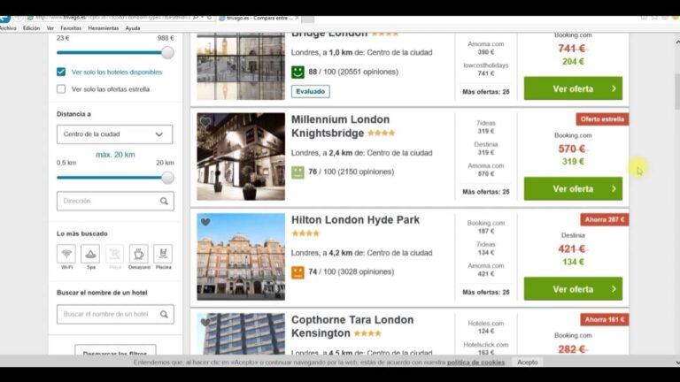Click the Acepto cookies button
The image size is (680, 382).
tap(528, 362)
